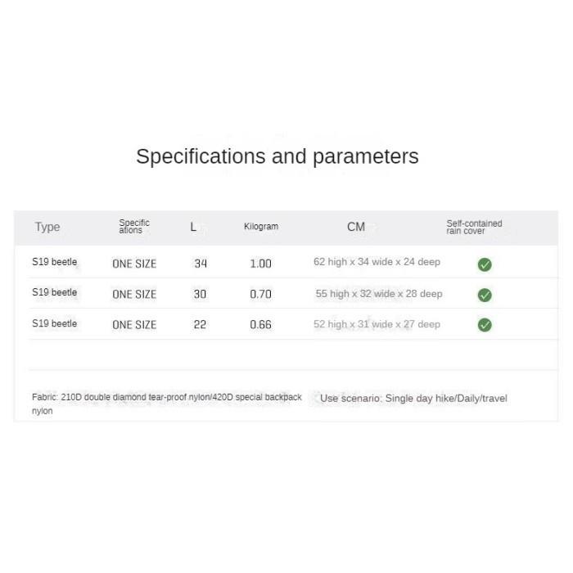The width and height of the screenshot is (573, 573).
Task: Select the "Use scenario" description text
Action: click(x=413, y=399)
